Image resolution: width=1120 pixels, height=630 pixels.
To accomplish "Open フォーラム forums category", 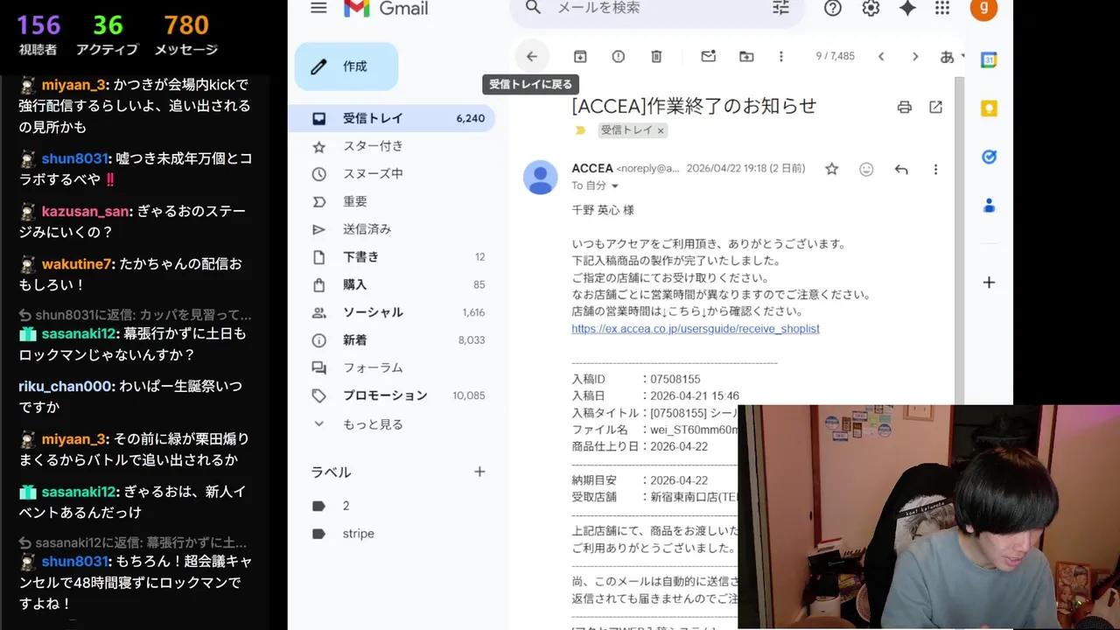I will coord(392,368).
